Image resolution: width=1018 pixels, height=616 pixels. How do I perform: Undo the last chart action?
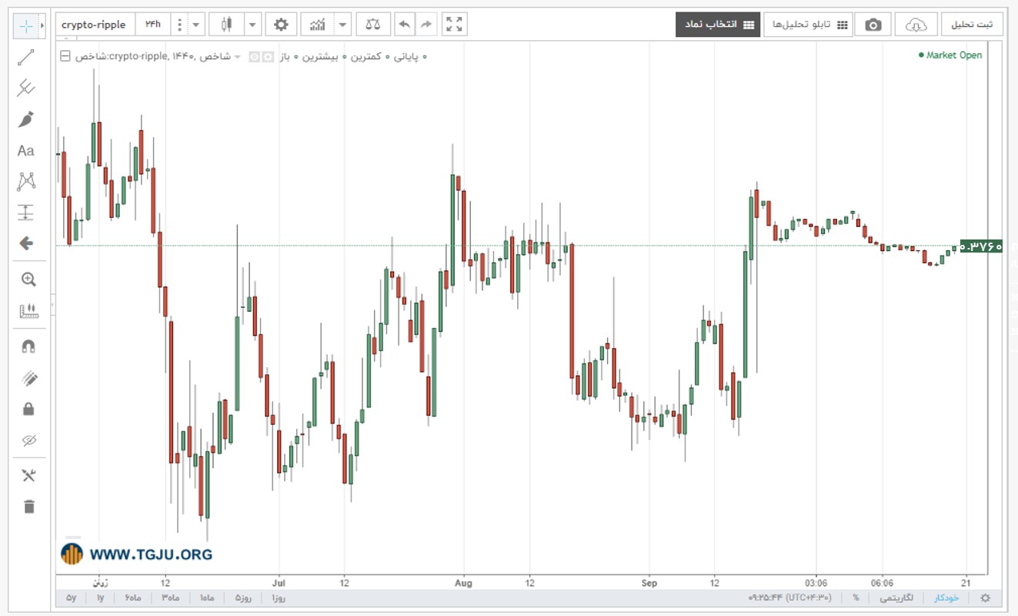pos(405,25)
